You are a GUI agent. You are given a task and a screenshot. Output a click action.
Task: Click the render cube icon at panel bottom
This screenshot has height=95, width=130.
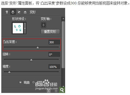point(49,91)
